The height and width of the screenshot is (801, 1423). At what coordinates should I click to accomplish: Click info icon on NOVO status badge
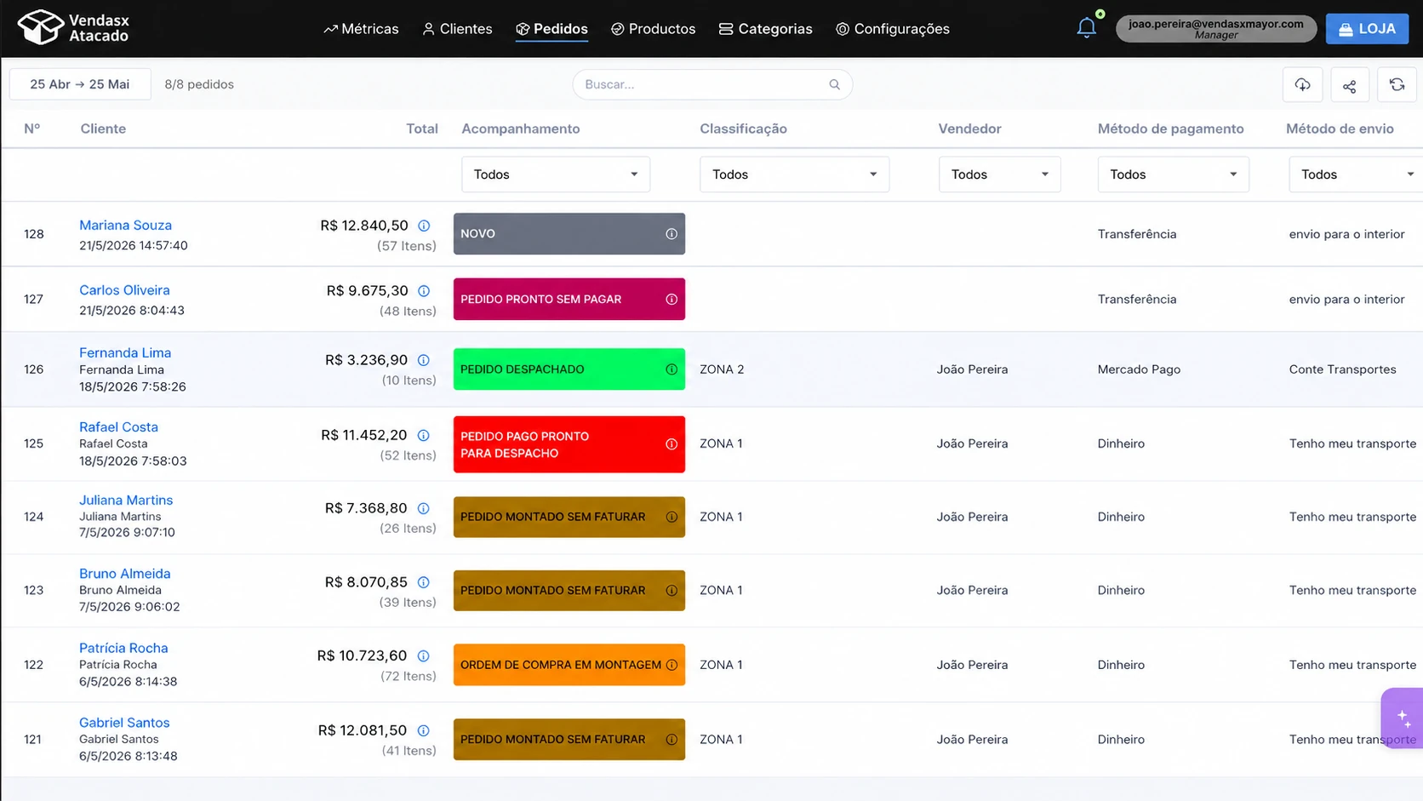671,234
